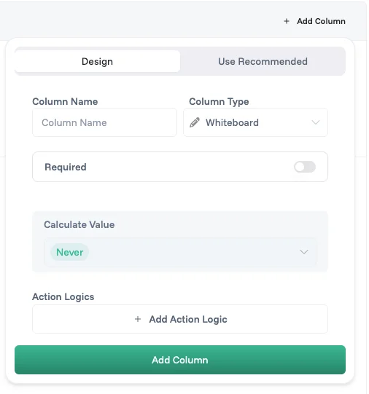Click the Column Type field label
Screen dimensions: 369x394
(x=219, y=101)
